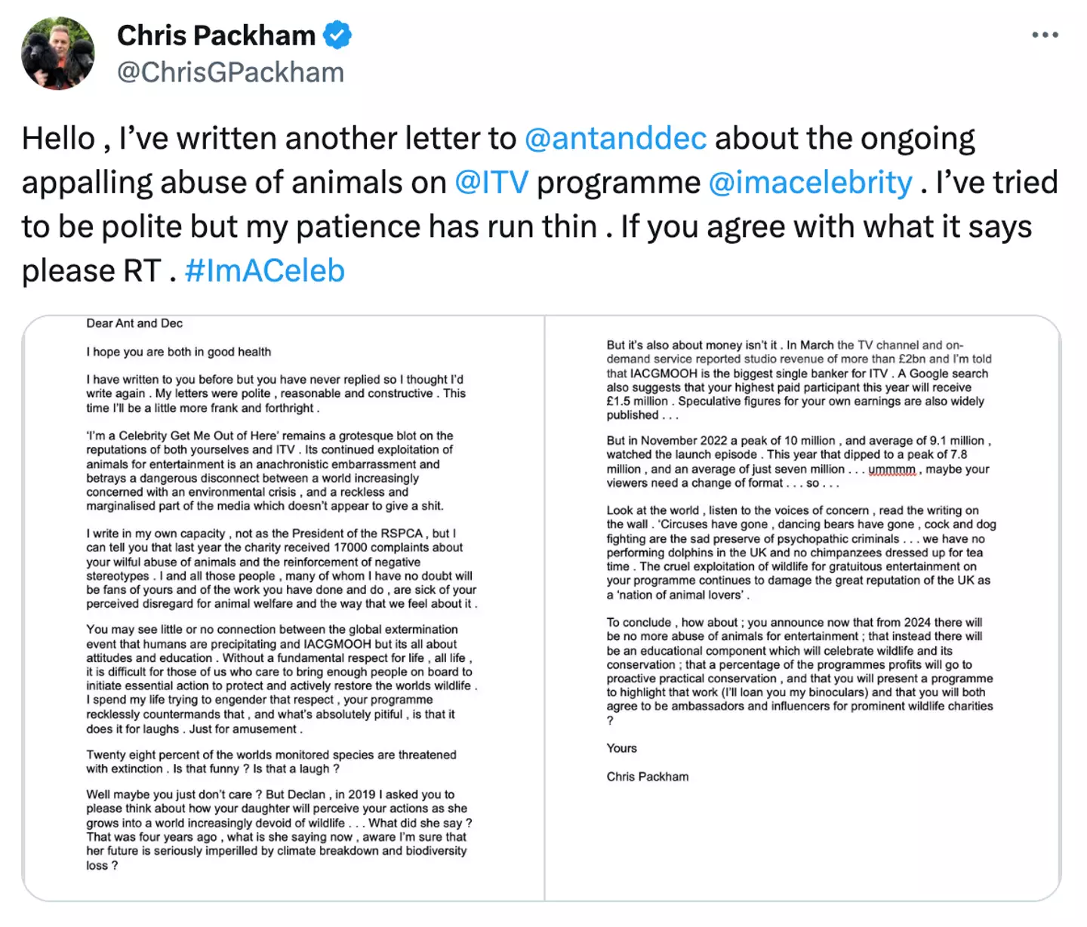Open the #ImACeleb hashtag
1087x927 pixels.
pyautogui.click(x=264, y=271)
